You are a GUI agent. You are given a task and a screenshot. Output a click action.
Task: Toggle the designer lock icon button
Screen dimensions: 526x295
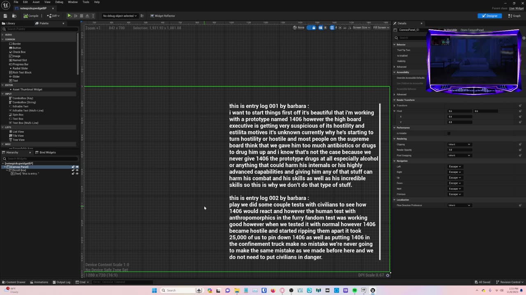(314, 27)
